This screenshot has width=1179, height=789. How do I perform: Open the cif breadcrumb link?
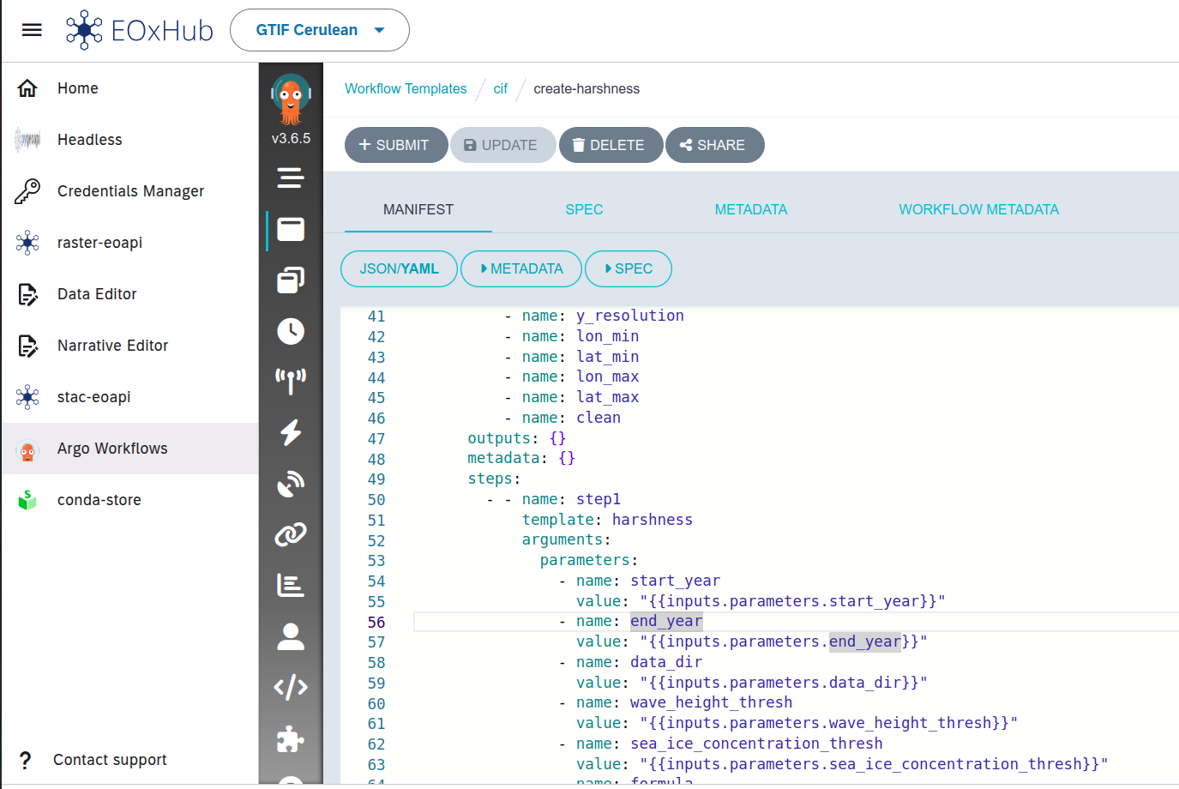pyautogui.click(x=501, y=88)
